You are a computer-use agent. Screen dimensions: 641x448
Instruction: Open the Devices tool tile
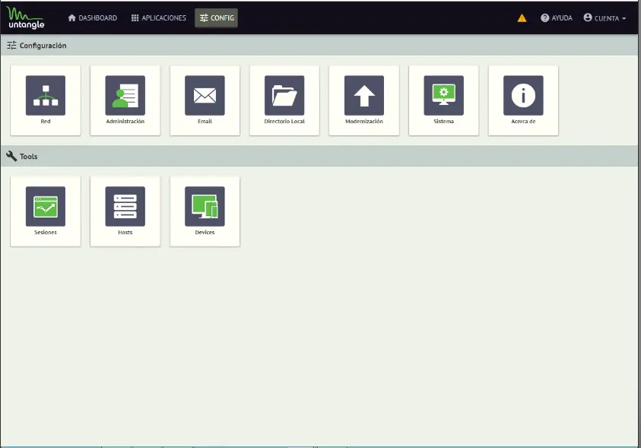tap(205, 211)
